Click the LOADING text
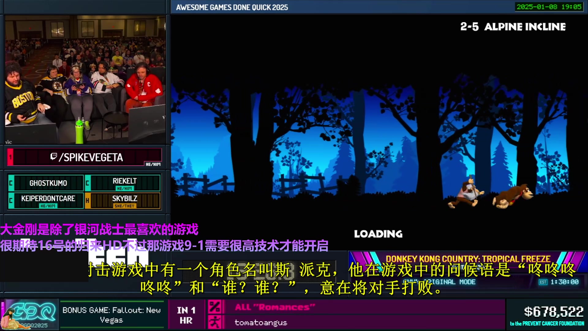This screenshot has width=588, height=331. 378,234
